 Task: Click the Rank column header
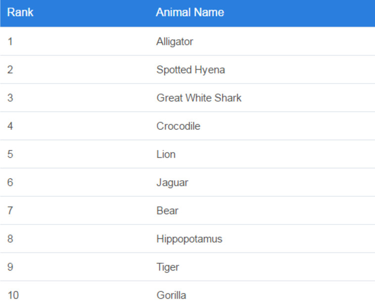pyautogui.click(x=20, y=12)
